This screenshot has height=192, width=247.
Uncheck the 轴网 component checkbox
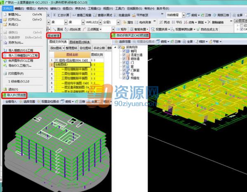(x=124, y=51)
